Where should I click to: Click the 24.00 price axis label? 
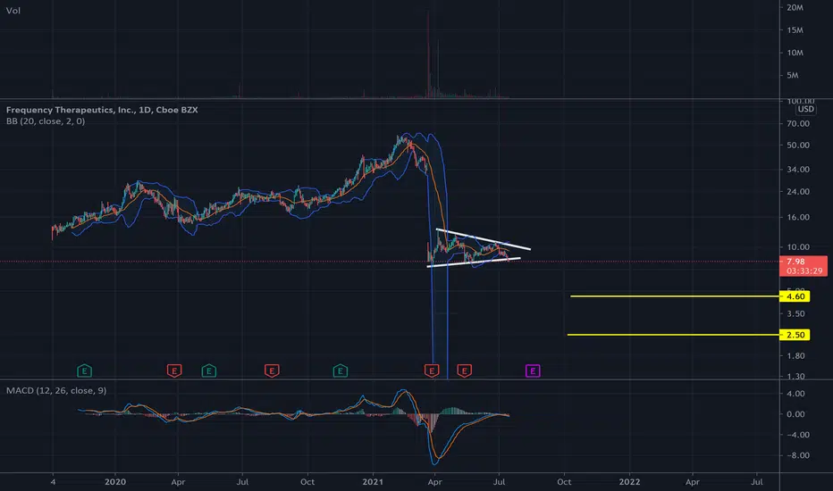pos(798,192)
